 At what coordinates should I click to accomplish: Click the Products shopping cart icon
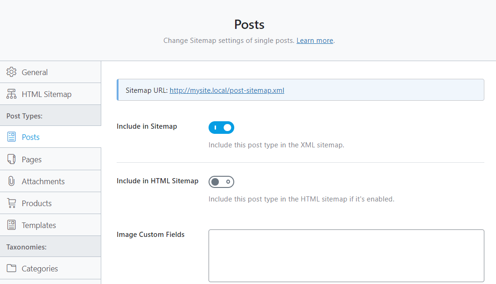point(11,203)
